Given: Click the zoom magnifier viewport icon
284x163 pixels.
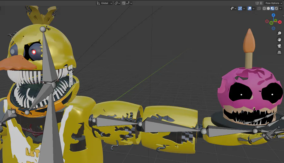Looking at the screenshot, I should click(x=279, y=33).
